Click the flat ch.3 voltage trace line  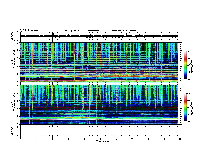point(99,131)
